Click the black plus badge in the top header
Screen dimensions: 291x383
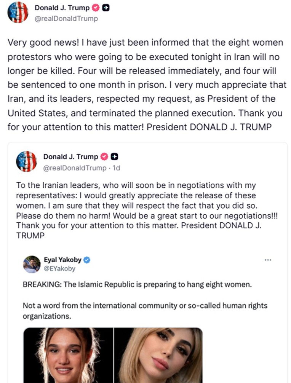pos(106,8)
